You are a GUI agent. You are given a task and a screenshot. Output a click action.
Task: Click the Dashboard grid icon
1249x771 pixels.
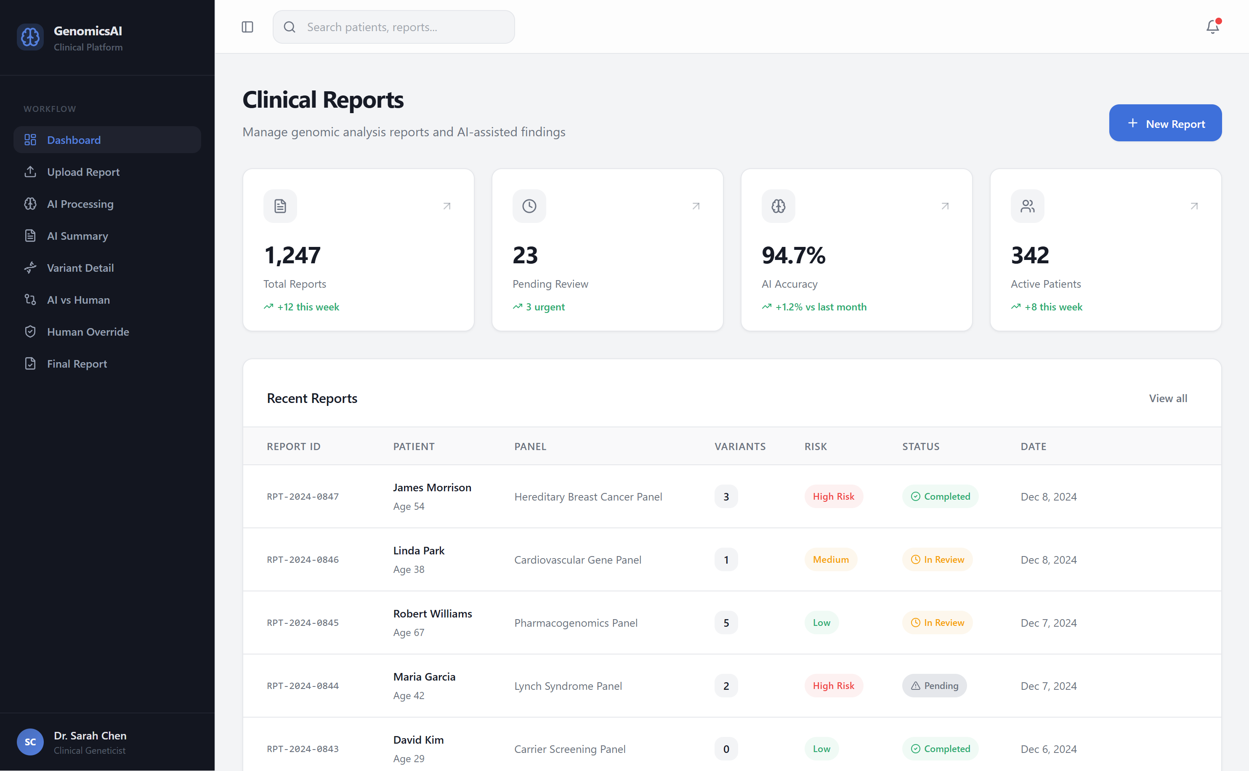31,140
